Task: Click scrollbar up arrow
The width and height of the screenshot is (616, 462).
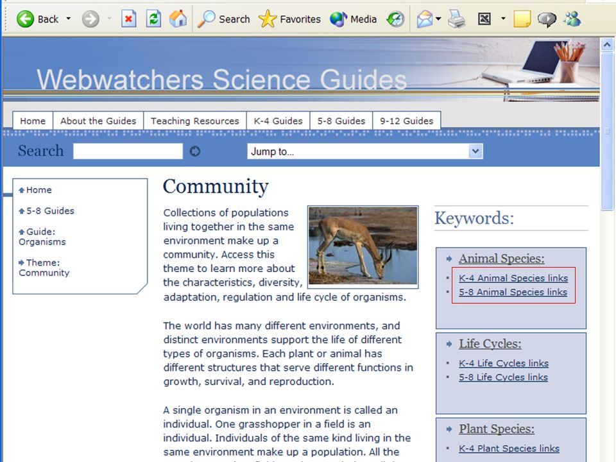Action: pyautogui.click(x=607, y=45)
